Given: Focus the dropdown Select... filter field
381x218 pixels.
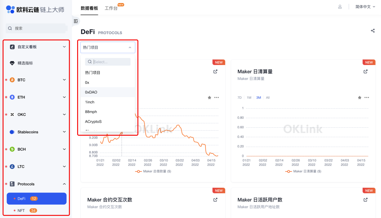Looking at the screenshot, I should [x=108, y=62].
